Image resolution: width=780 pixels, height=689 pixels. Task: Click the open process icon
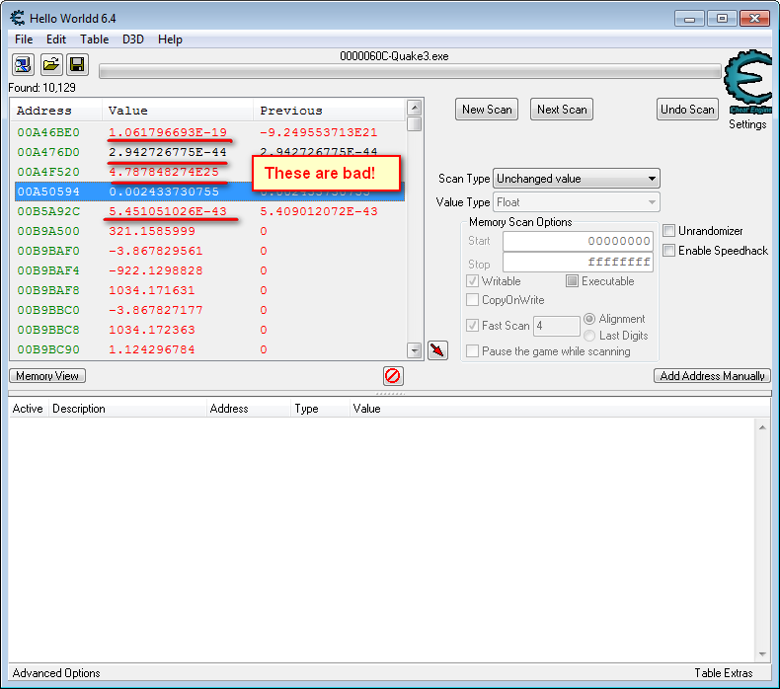tap(23, 65)
